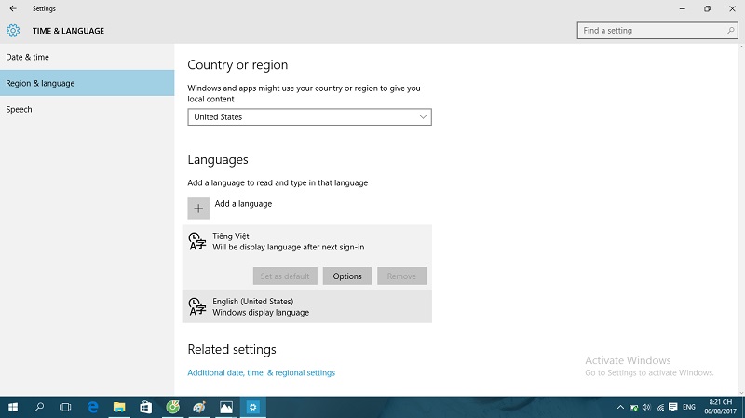Click the Settings gear icon beside Time & Language

coord(13,31)
